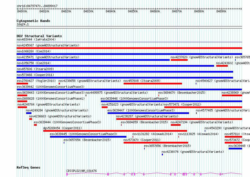
Task: Click the RefSeq Genes track title
Action: tap(28, 168)
